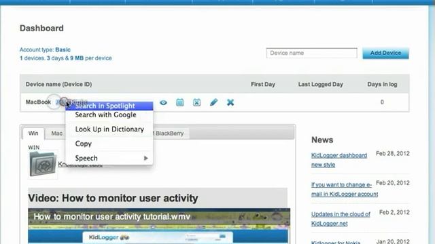This screenshot has width=435, height=244.
Task: Click the Days in log column header
Action: [382, 84]
